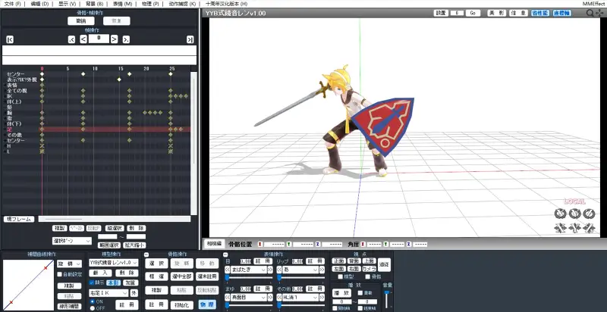Select the IK ON radio button
Viewport: 607px width, 312px height.
click(92, 301)
